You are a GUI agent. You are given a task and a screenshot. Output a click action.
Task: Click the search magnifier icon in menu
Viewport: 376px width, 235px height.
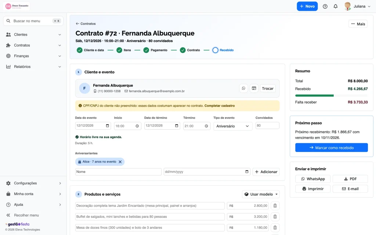pyautogui.click(x=8, y=21)
